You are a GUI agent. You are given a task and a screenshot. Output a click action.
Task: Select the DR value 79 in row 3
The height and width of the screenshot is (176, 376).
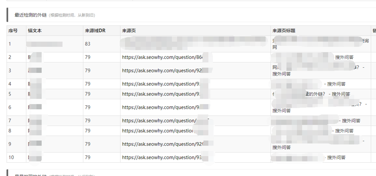point(88,71)
